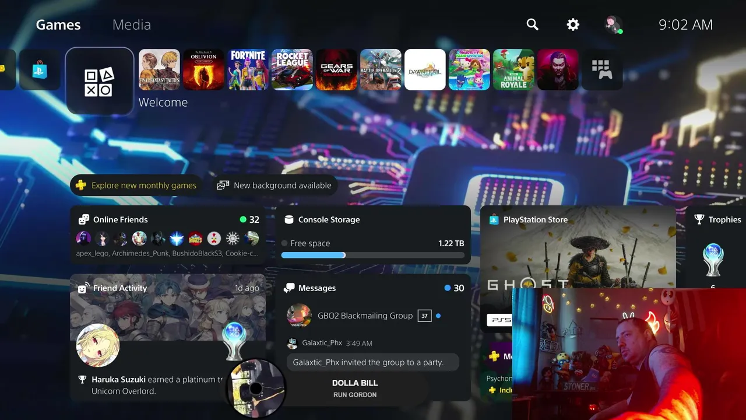This screenshot has width=746, height=420.
Task: Switch to the Media tab
Action: [x=132, y=24]
